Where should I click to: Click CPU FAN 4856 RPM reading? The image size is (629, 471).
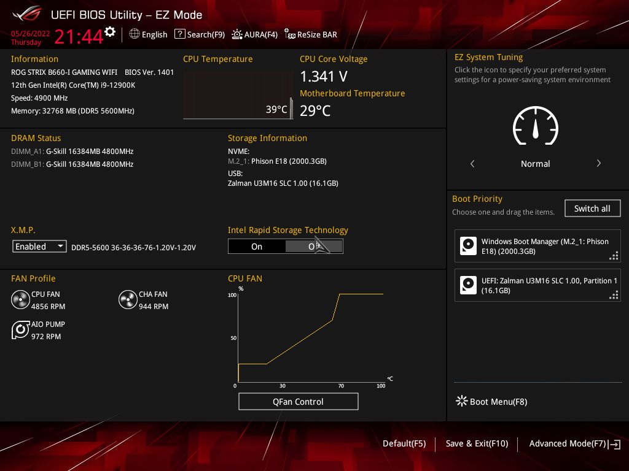pos(48,307)
